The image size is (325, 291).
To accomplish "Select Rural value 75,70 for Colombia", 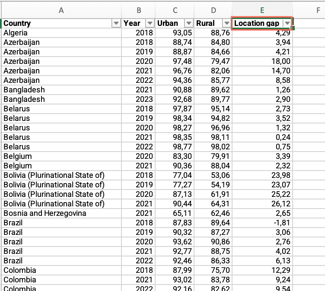I will [213, 270].
